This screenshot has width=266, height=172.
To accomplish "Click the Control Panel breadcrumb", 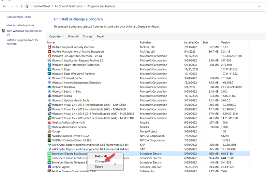I will point(42,6).
